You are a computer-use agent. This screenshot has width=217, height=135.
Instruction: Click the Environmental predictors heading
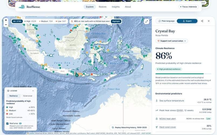click(x=169, y=93)
